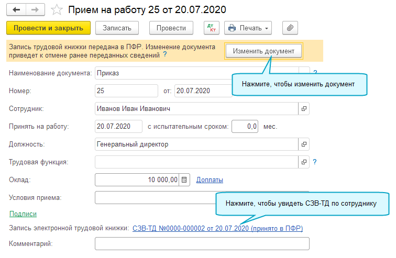
Task: Open the Подписи link
Action: click(x=23, y=214)
